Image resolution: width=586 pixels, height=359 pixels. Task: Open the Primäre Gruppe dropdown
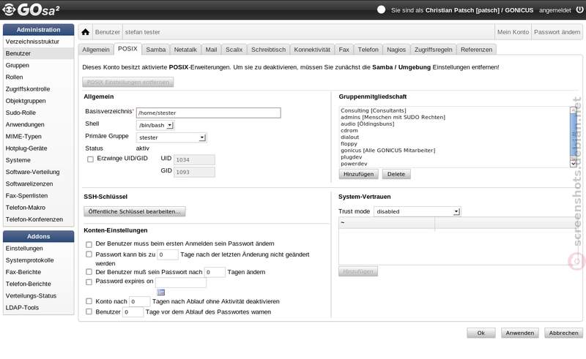[171, 137]
